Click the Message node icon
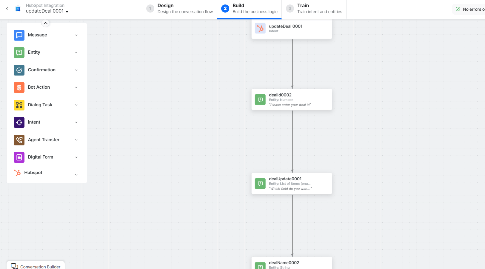485x269 pixels. 19,35
